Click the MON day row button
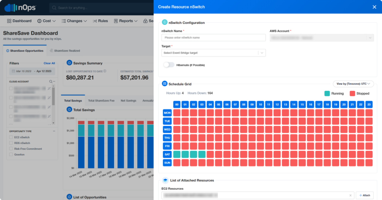The width and height of the screenshot is (382, 200). (x=167, y=113)
